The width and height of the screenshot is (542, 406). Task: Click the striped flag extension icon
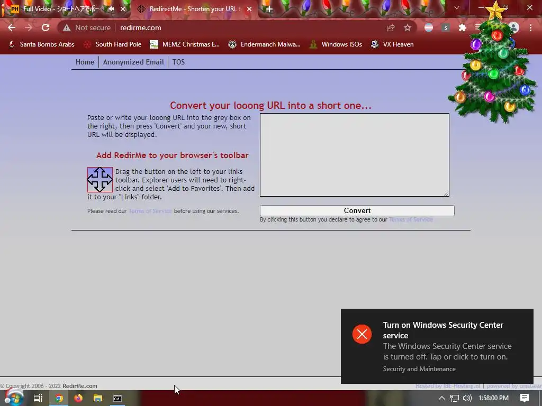point(429,27)
